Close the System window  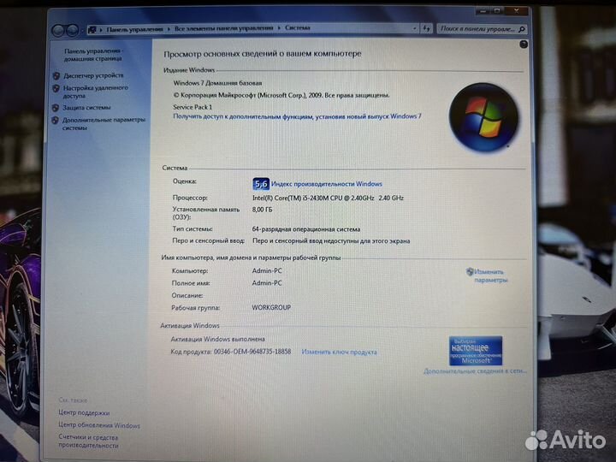(x=517, y=11)
